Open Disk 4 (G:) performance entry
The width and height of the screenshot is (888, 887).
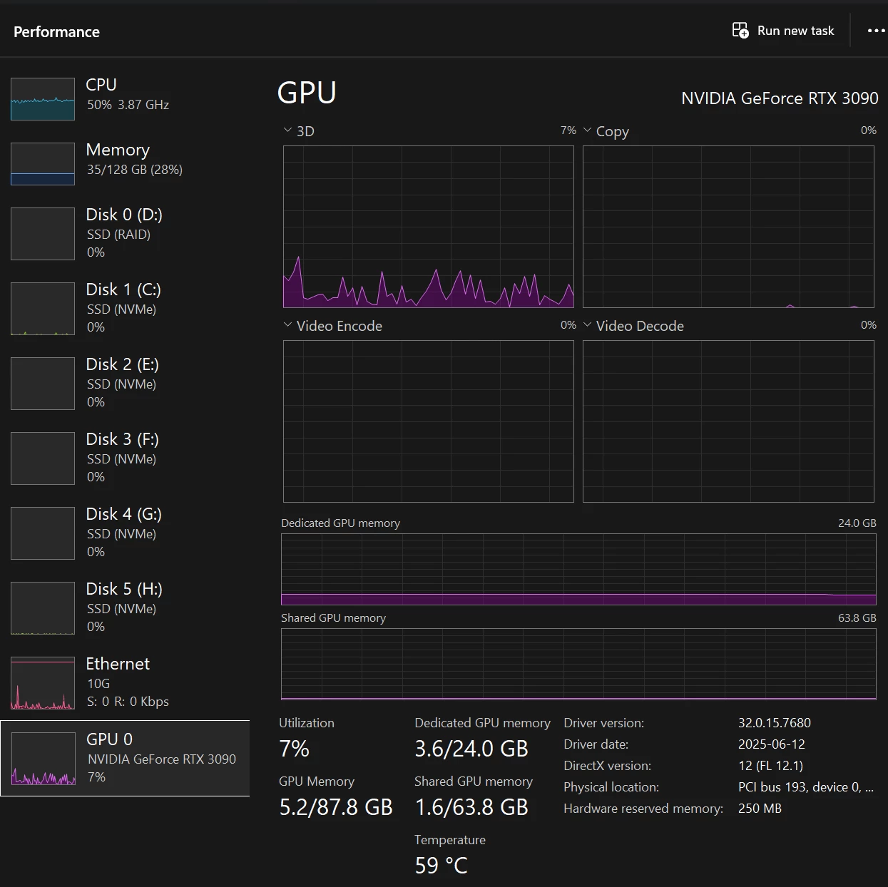(125, 533)
